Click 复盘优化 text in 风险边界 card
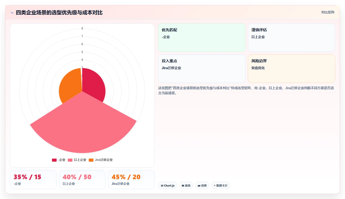The height and width of the screenshot is (199, 345). point(258,68)
